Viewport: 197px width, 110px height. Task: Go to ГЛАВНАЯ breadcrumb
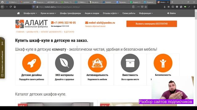pyautogui.click(x=20, y=32)
